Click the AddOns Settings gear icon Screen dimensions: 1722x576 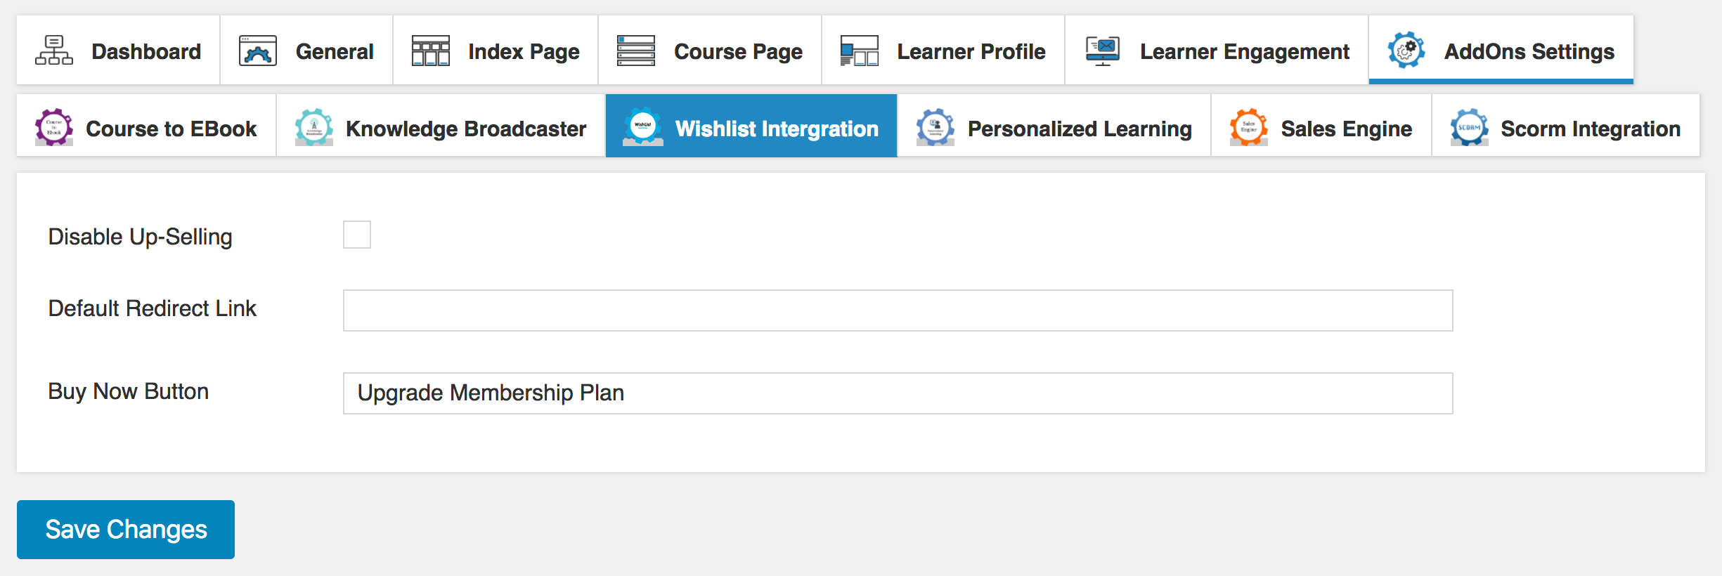(1406, 51)
